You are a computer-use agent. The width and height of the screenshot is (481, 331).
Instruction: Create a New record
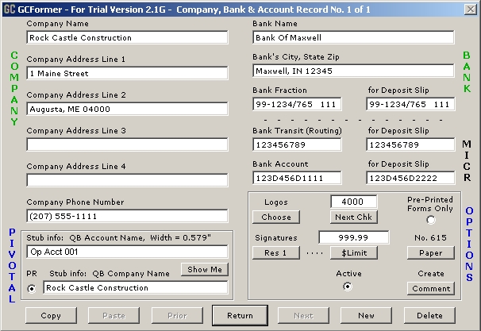click(x=366, y=316)
